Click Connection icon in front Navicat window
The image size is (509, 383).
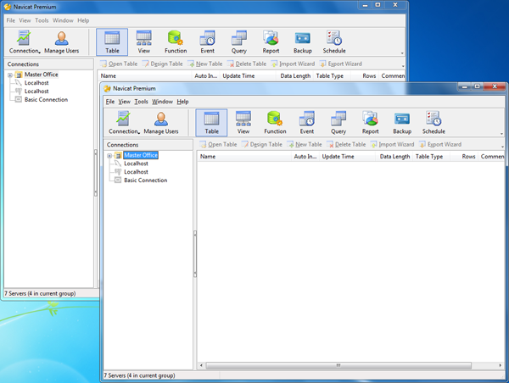(x=124, y=123)
